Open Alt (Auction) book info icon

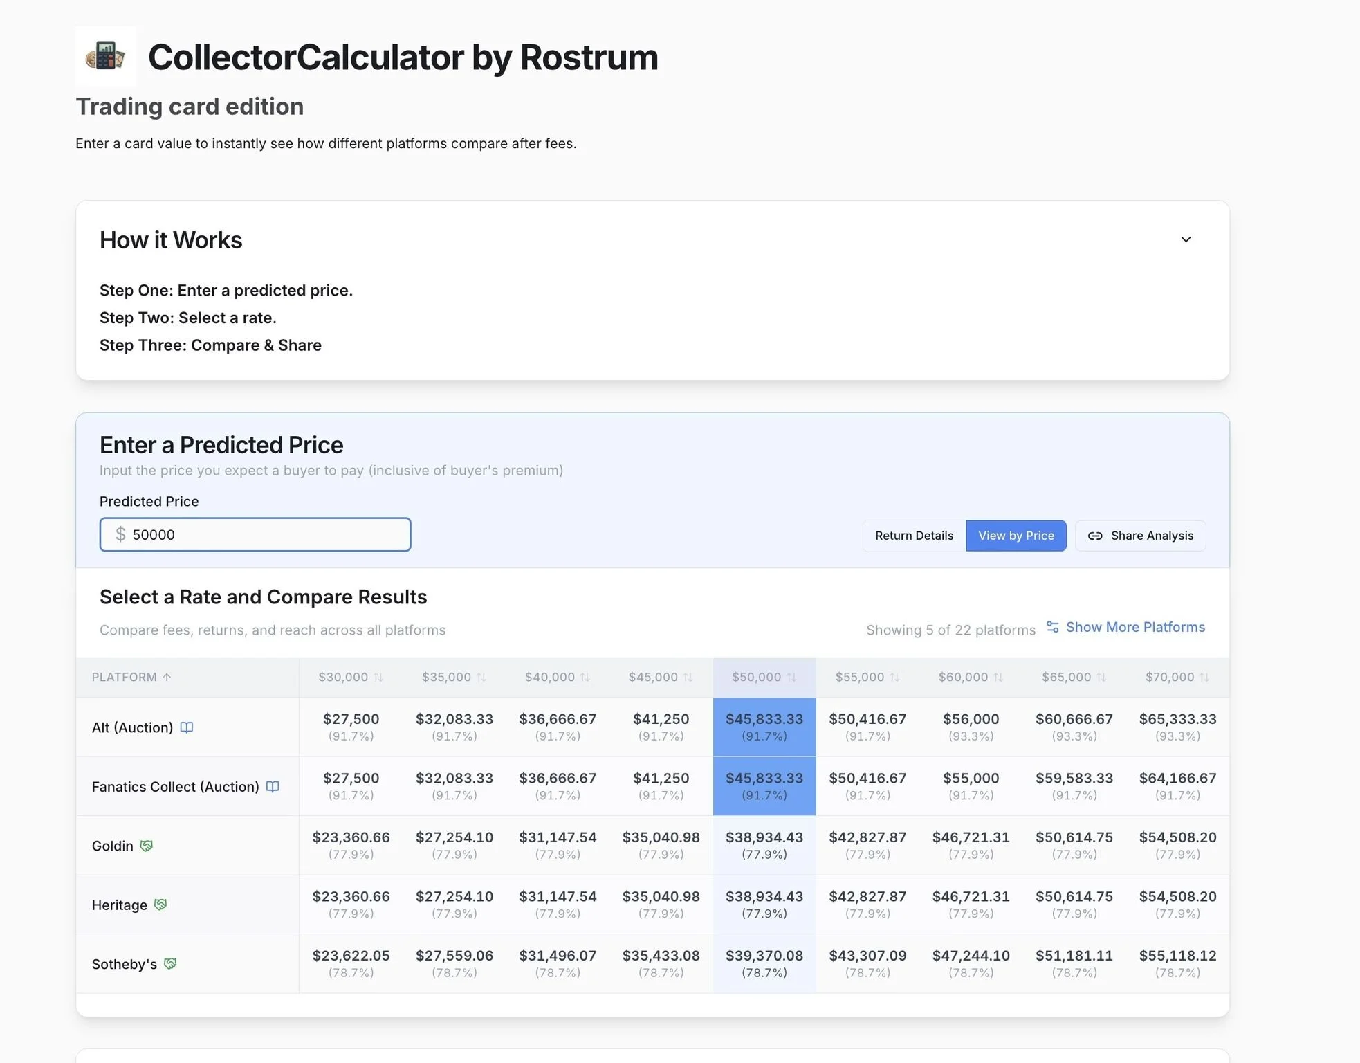click(187, 727)
